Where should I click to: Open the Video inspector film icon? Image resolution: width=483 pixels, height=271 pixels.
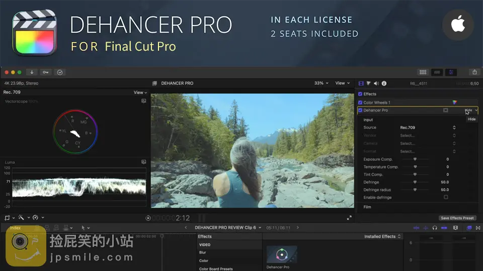pos(361,83)
